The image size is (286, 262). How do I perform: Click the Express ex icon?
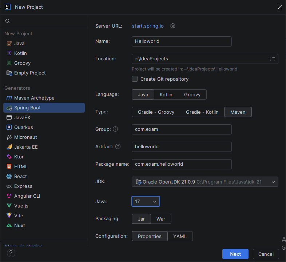(9, 186)
